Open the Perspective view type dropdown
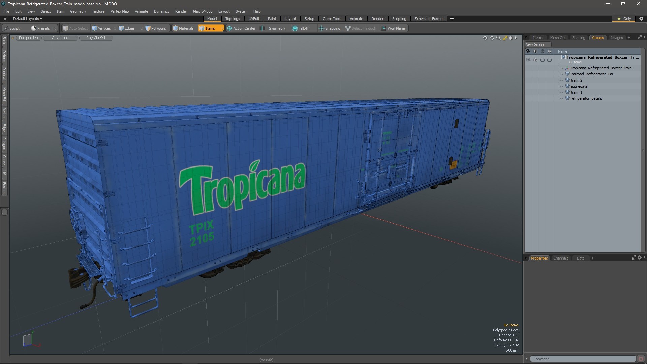This screenshot has width=647, height=364. click(x=28, y=38)
